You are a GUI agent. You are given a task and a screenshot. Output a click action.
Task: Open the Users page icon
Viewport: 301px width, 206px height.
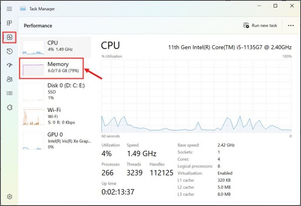pos(9,79)
